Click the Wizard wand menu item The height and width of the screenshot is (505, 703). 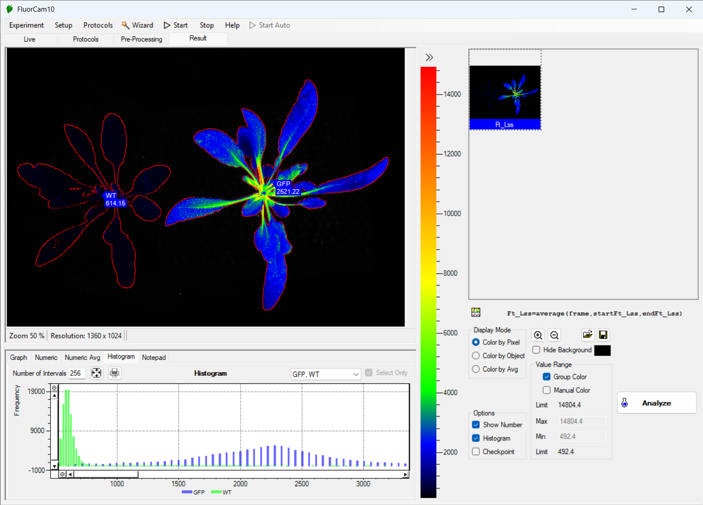138,25
